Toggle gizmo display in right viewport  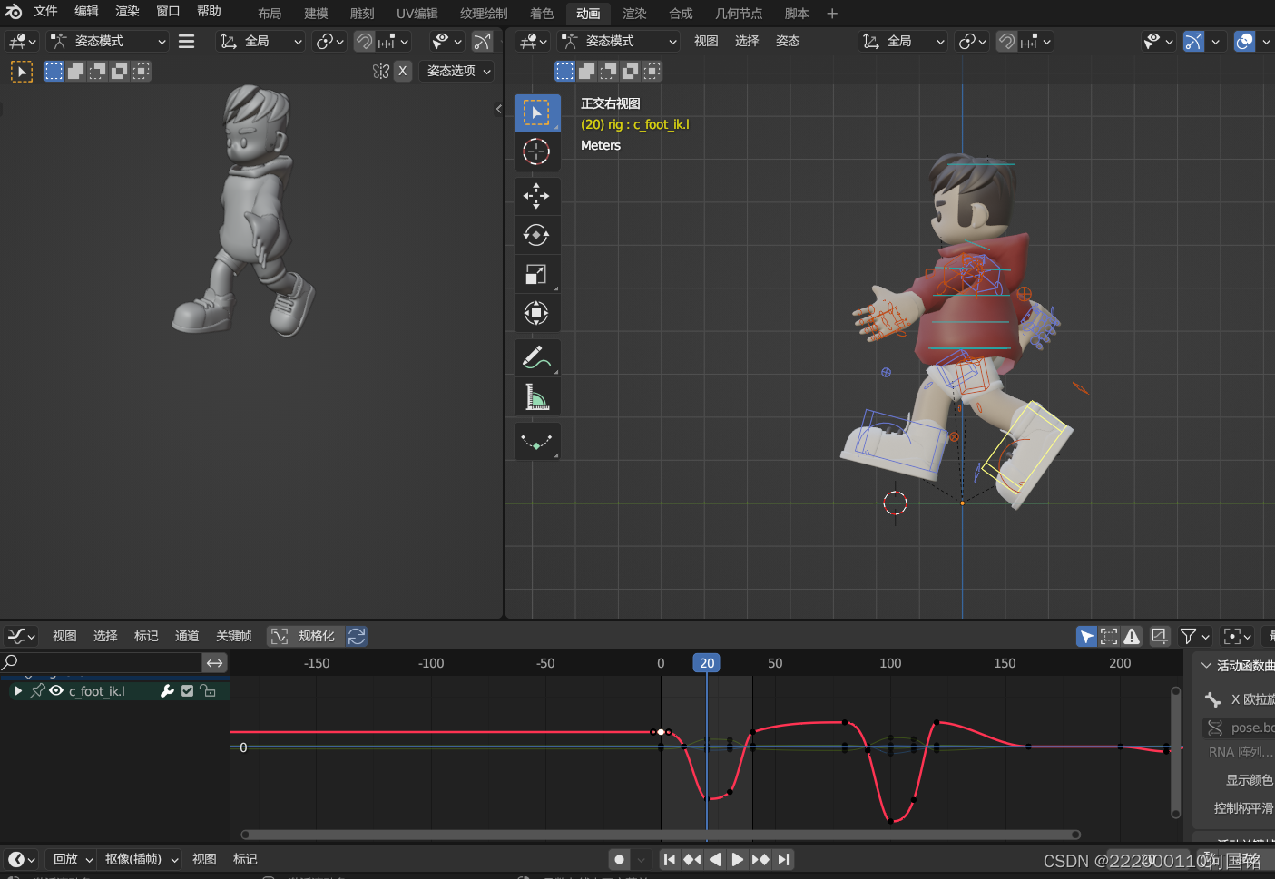pos(1194,41)
